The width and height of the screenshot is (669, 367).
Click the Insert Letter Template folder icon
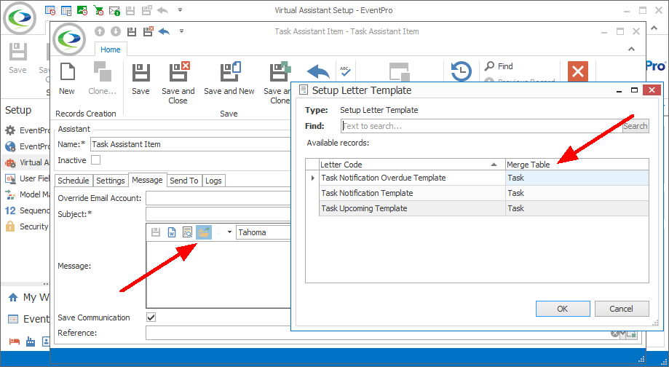click(x=204, y=232)
